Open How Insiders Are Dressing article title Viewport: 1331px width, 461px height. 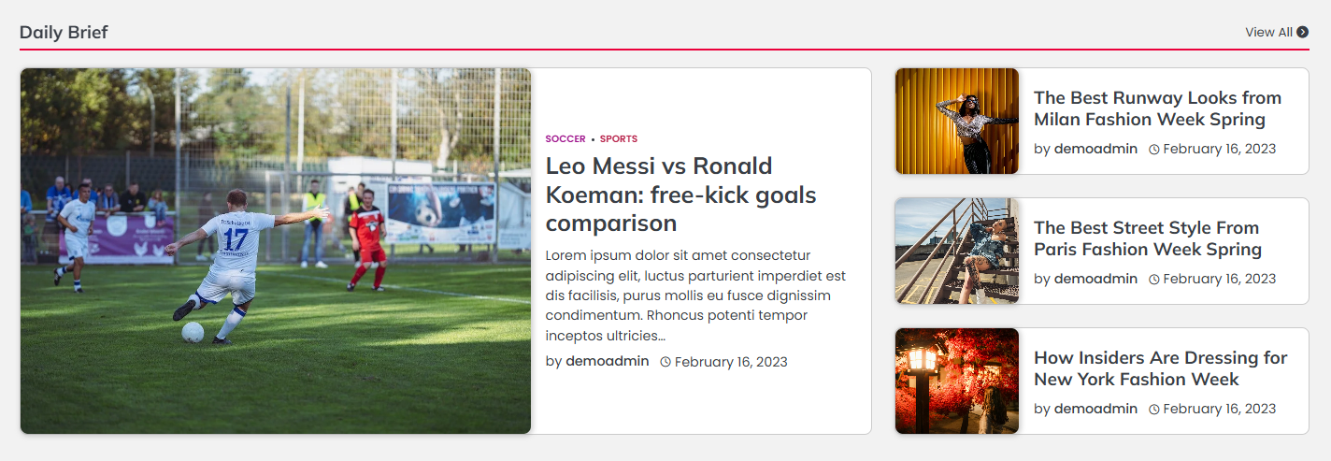1160,368
